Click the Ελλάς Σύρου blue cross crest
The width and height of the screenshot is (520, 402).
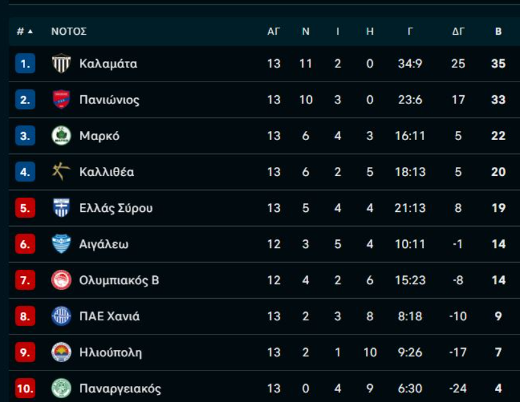pyautogui.click(x=61, y=207)
